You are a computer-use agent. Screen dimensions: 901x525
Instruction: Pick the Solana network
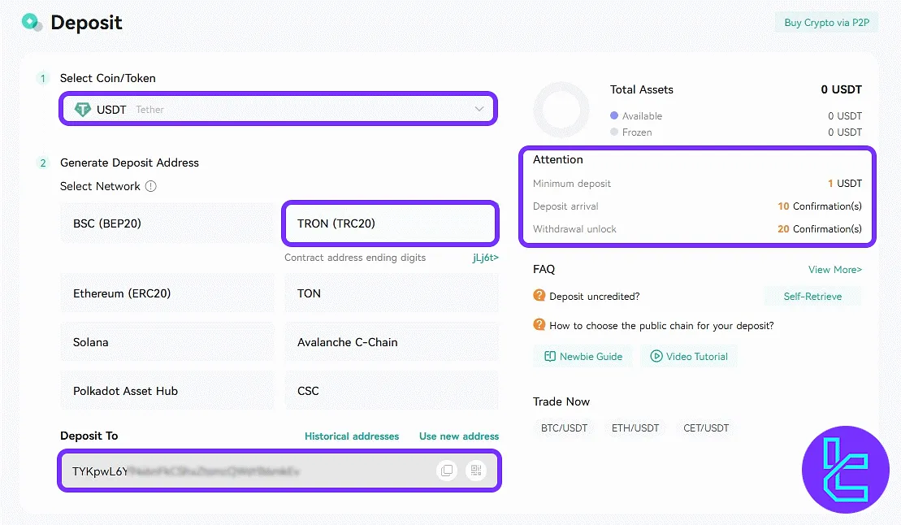167,342
